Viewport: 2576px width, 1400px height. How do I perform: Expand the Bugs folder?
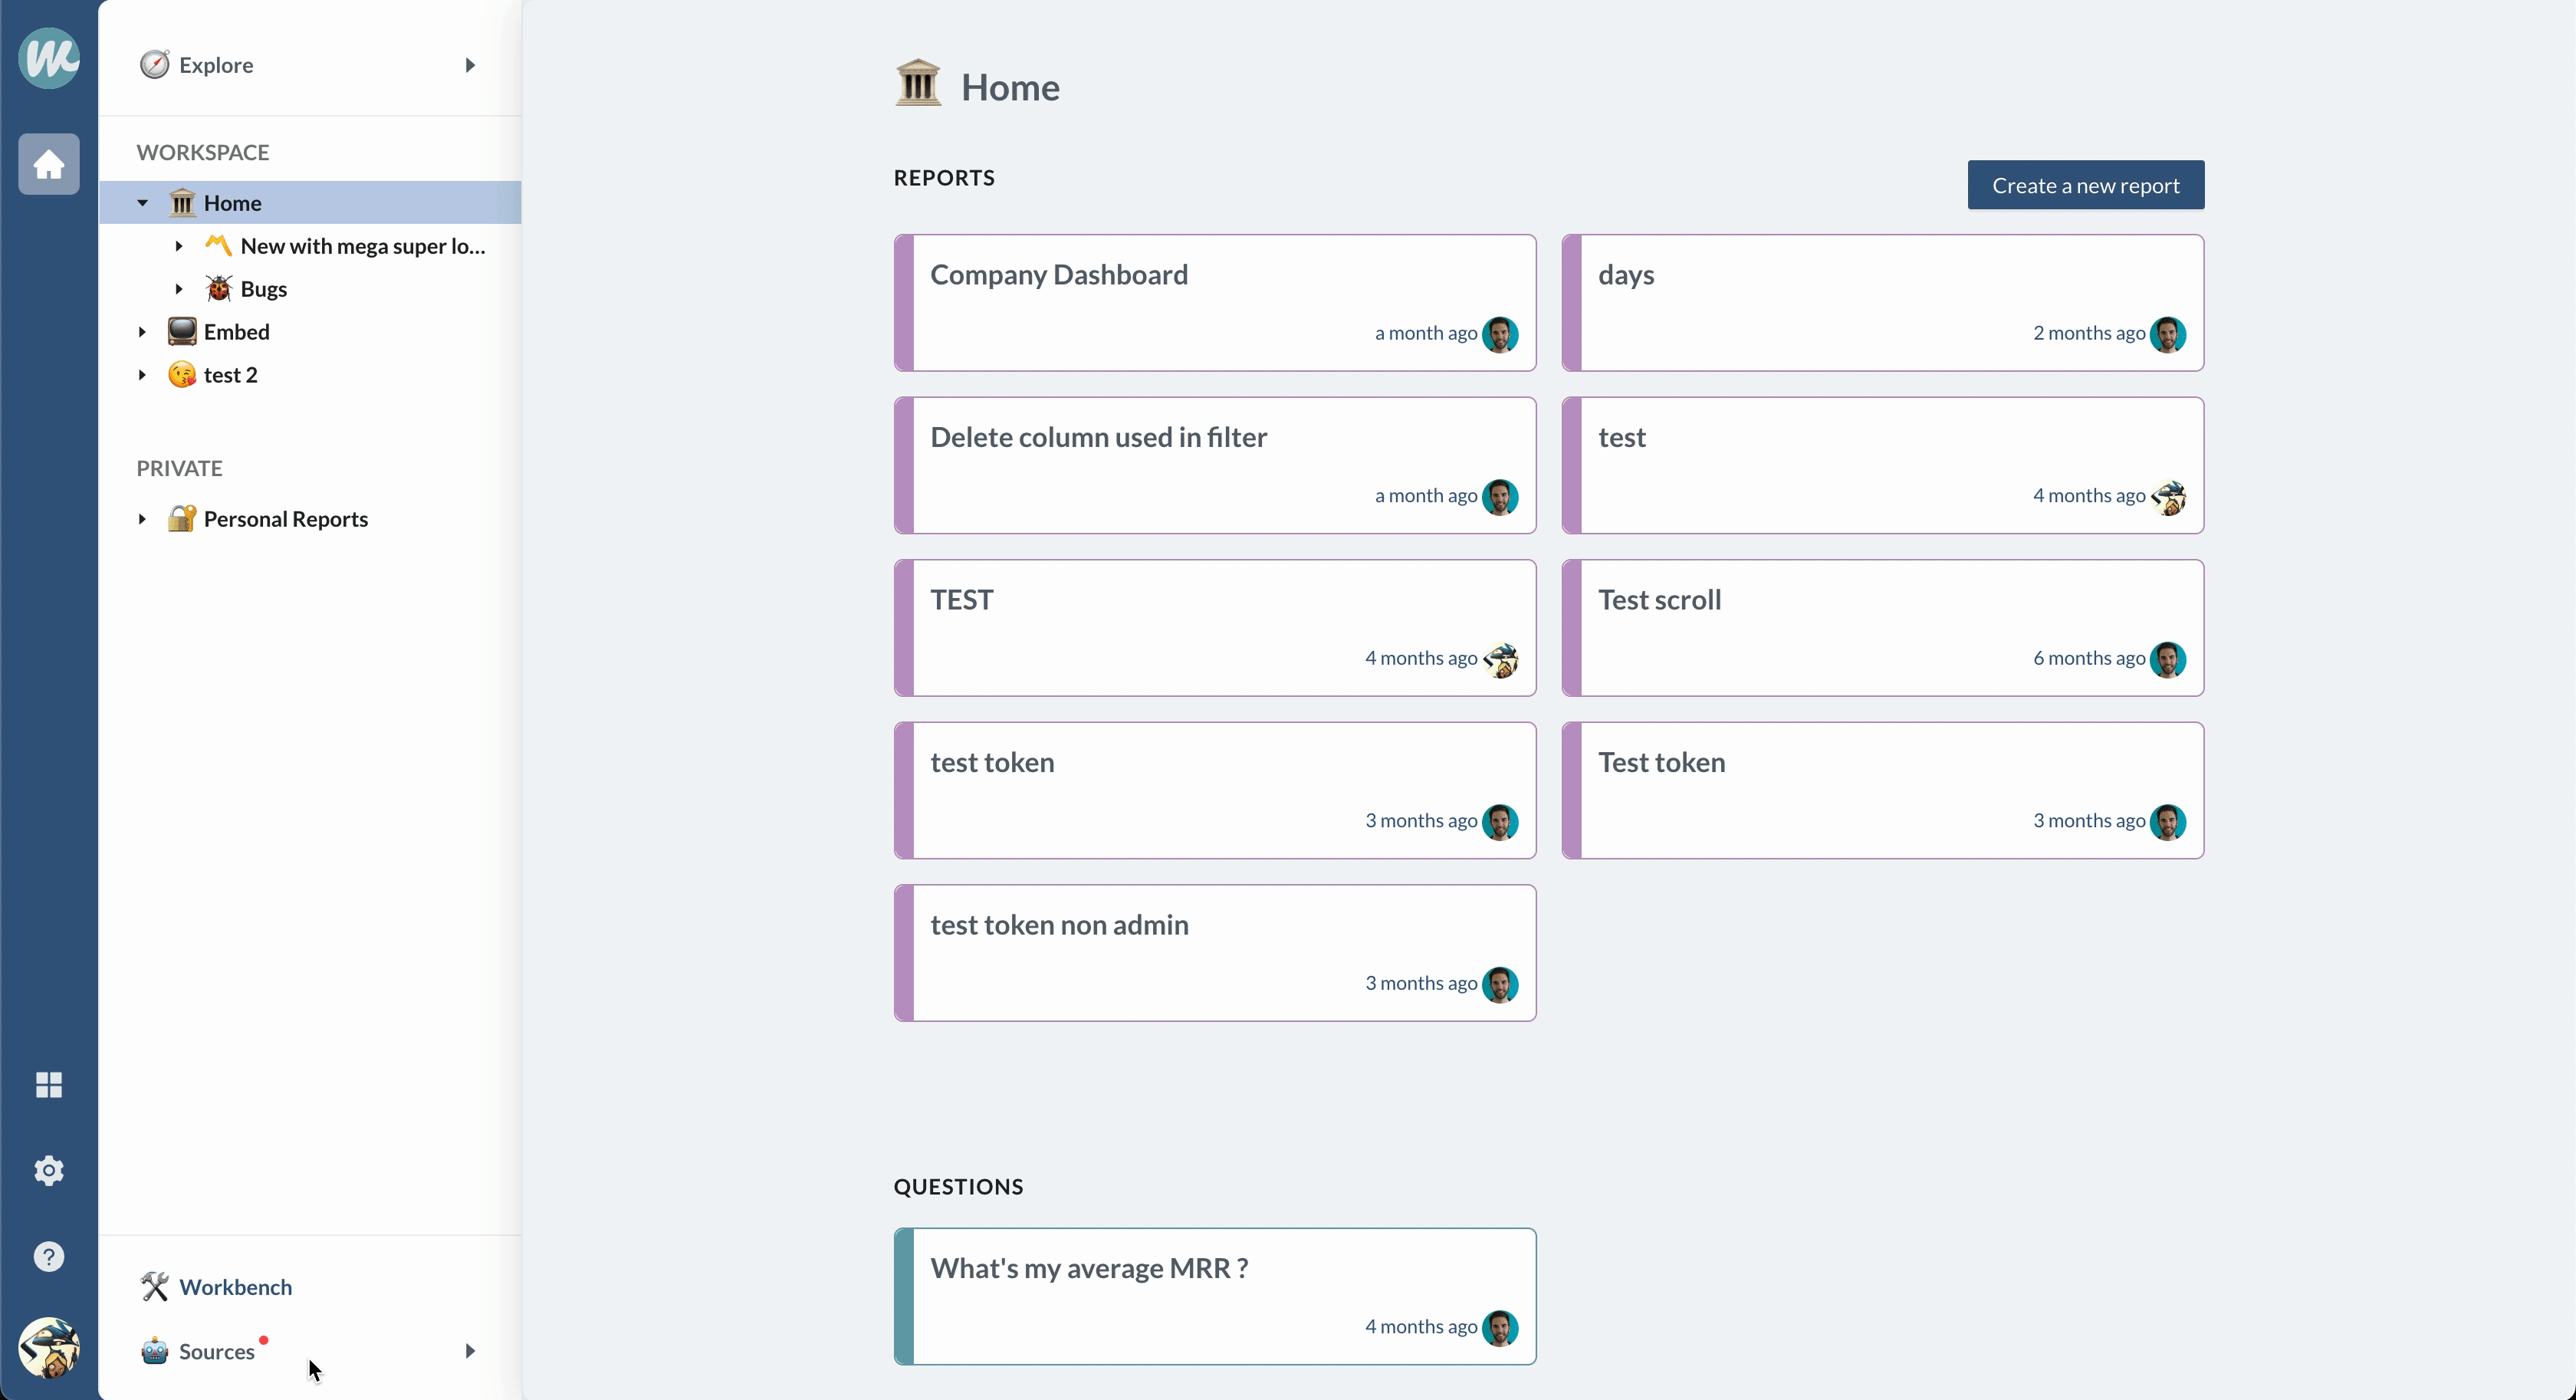pyautogui.click(x=179, y=289)
